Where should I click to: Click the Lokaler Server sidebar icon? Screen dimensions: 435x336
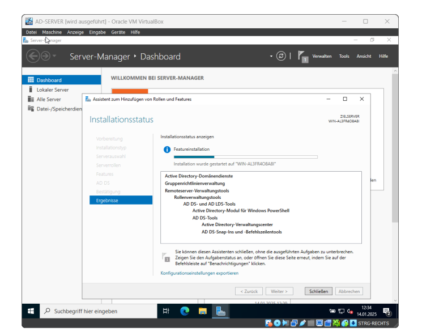[31, 90]
